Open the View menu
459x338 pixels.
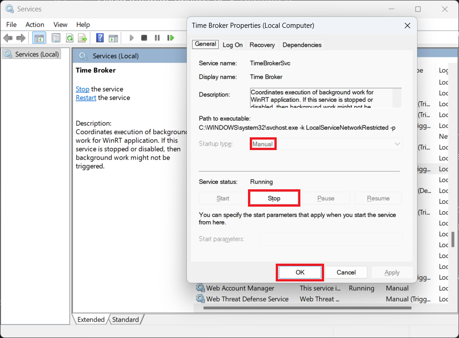click(60, 25)
